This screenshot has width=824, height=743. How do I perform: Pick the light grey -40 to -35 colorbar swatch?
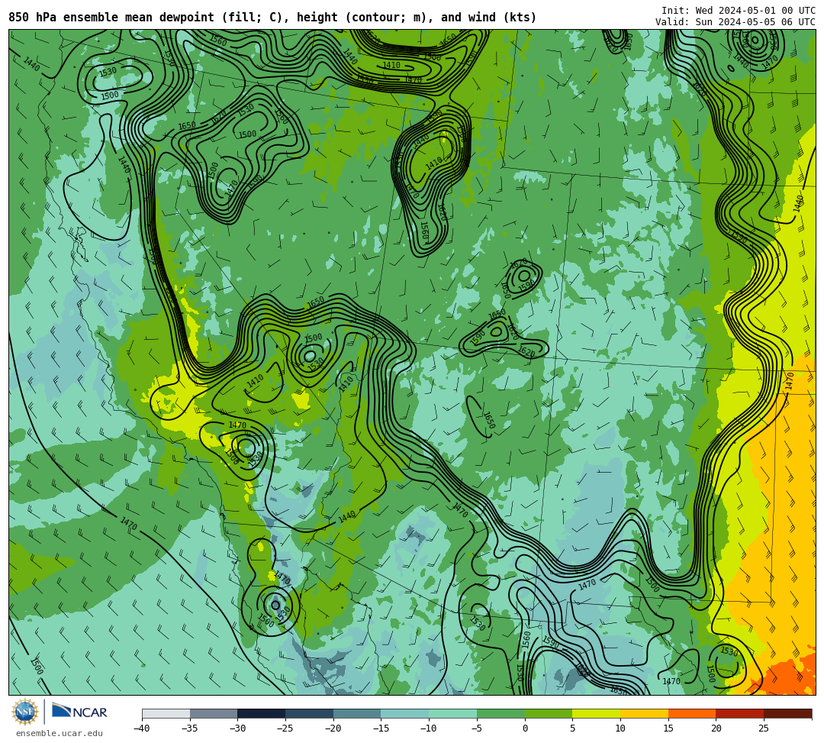click(166, 713)
